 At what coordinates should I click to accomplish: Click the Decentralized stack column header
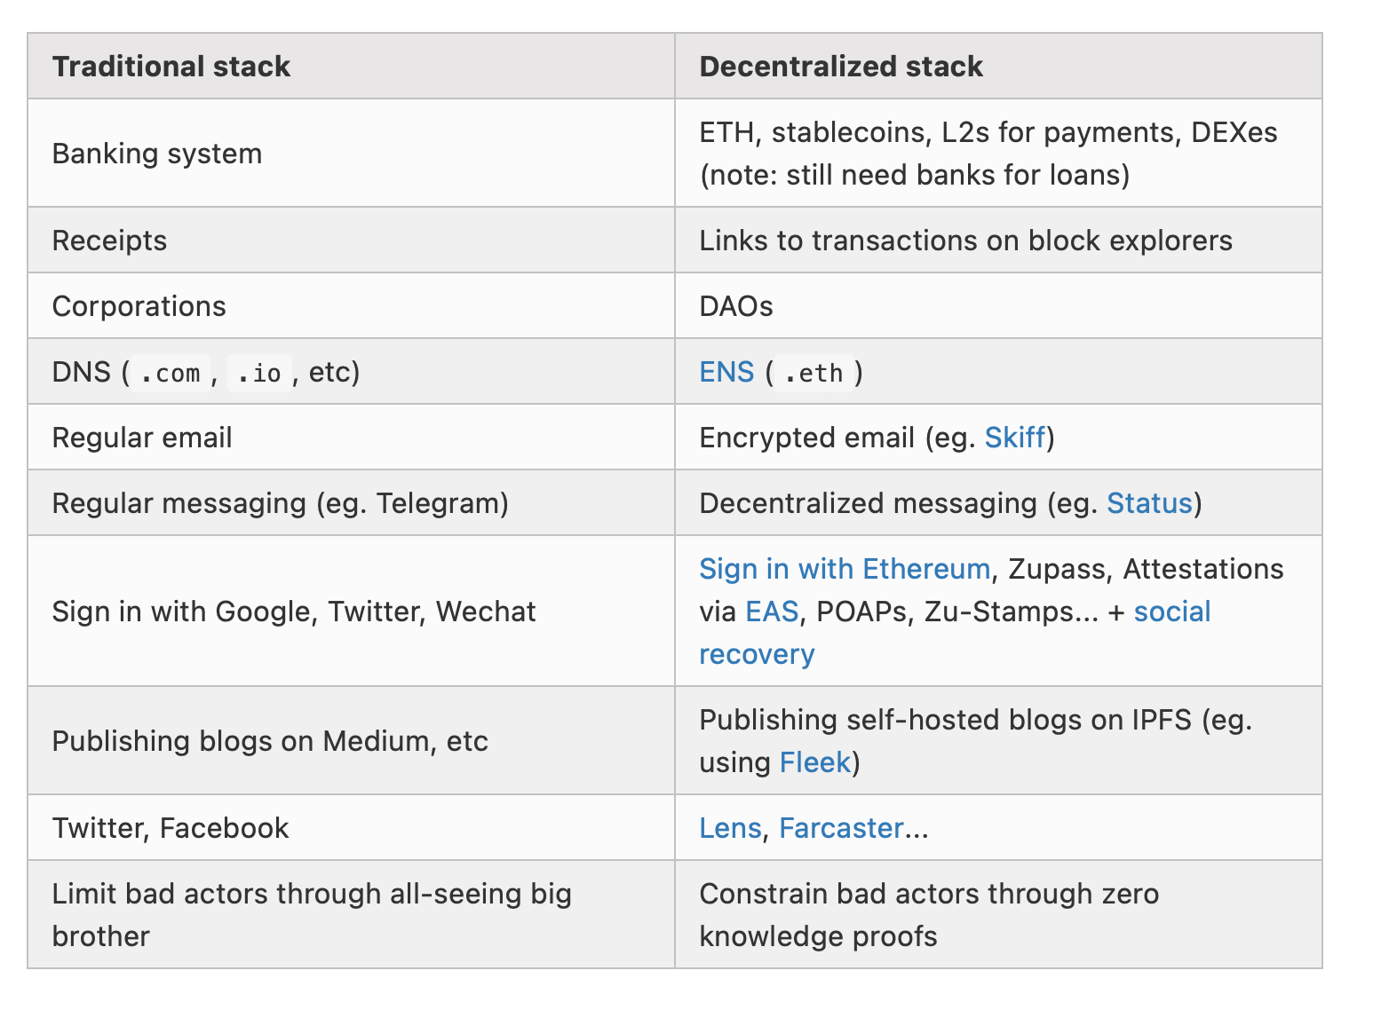(x=840, y=67)
